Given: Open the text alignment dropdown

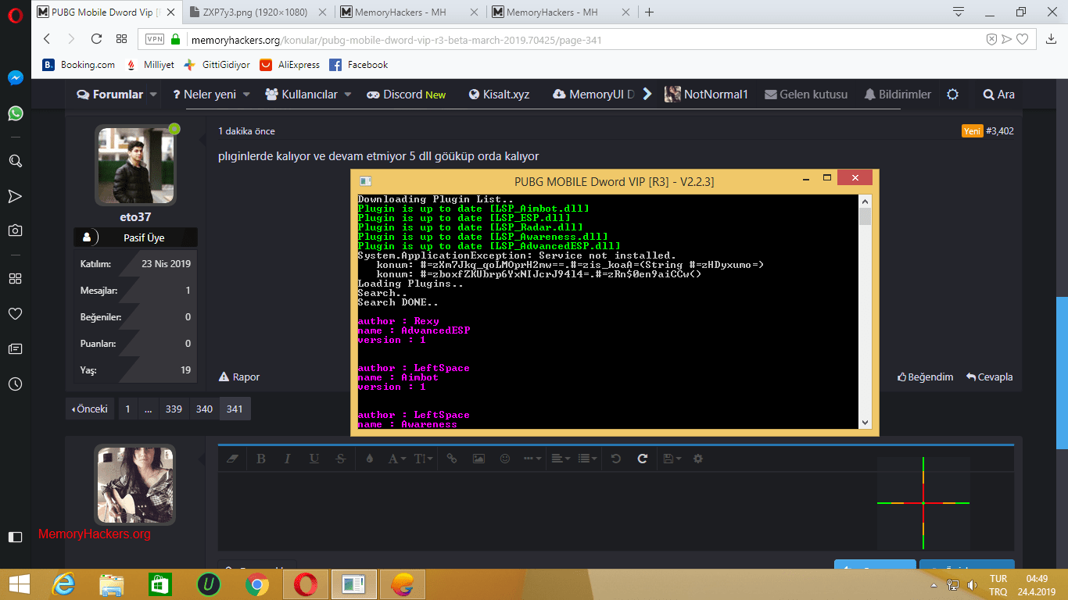Looking at the screenshot, I should [x=561, y=459].
